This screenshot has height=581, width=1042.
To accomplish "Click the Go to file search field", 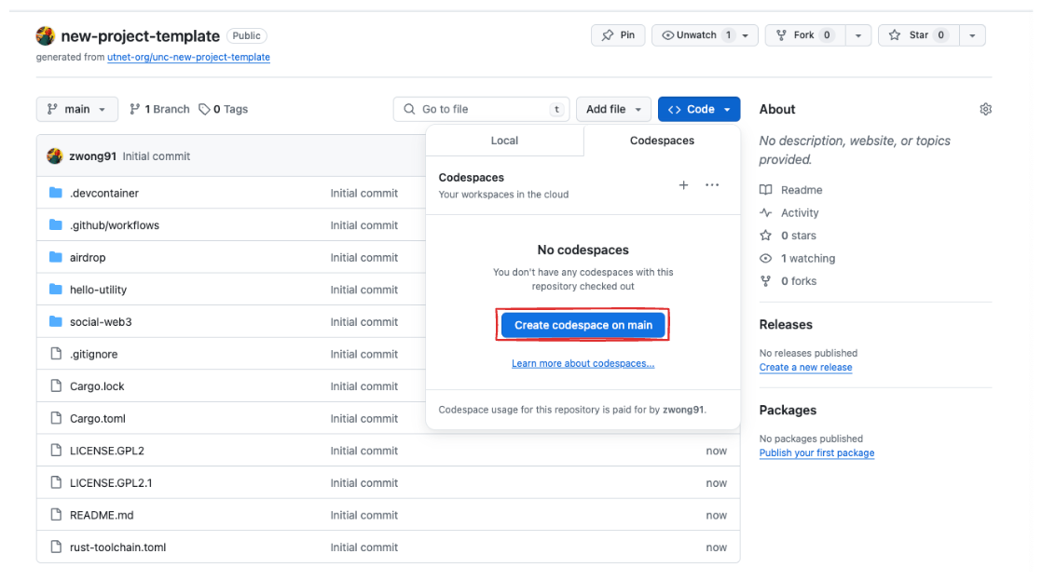I will click(481, 109).
